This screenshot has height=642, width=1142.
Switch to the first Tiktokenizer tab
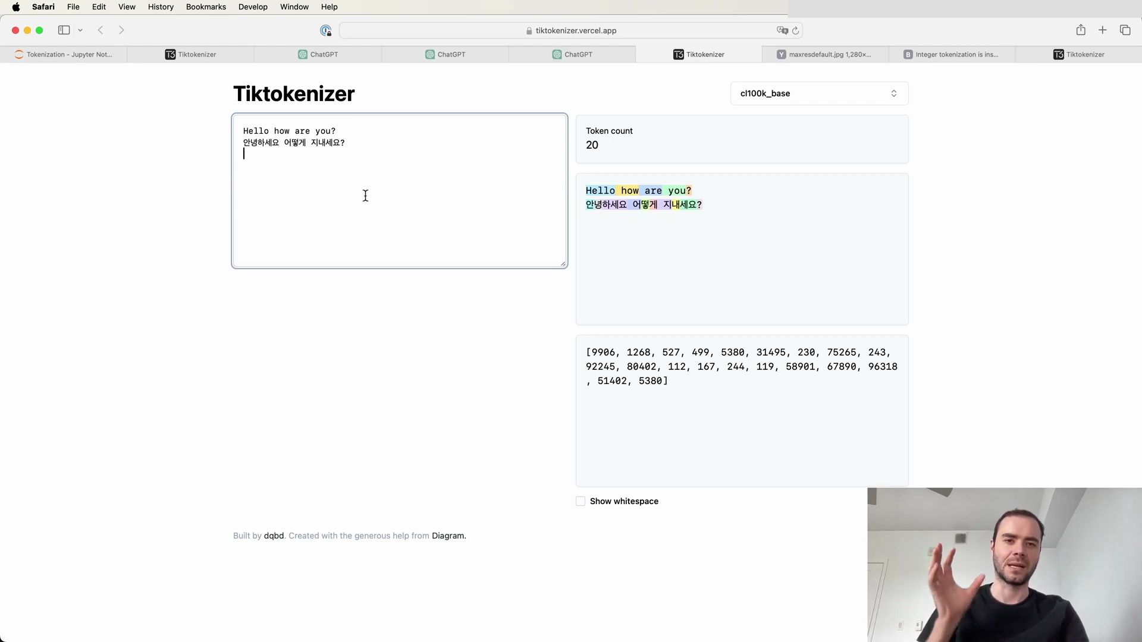click(190, 55)
